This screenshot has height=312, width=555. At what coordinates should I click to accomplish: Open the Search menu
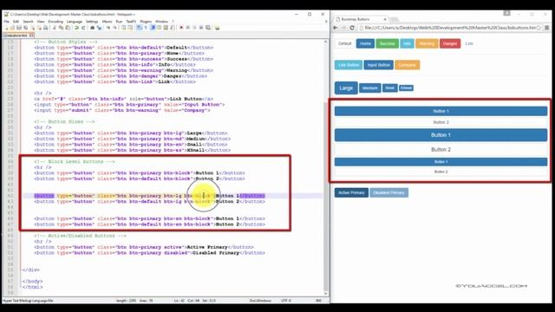click(x=28, y=22)
